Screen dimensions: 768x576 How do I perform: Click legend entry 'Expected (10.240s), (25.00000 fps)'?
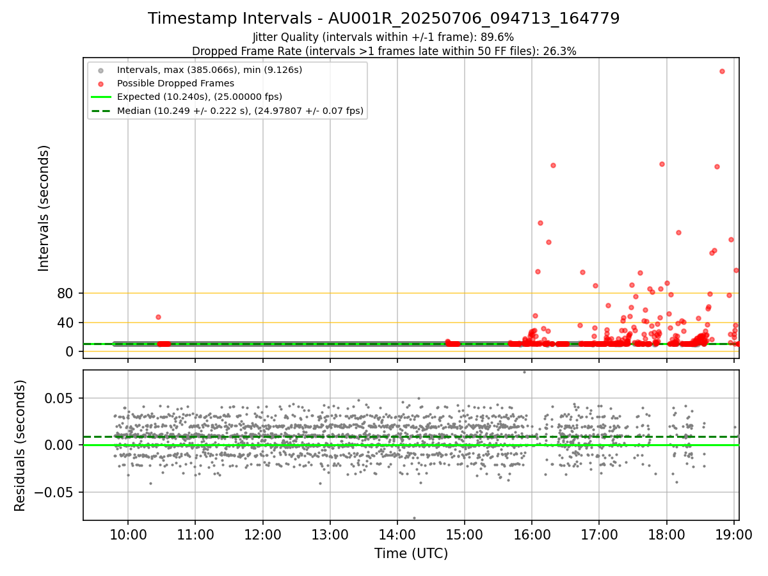[200, 97]
